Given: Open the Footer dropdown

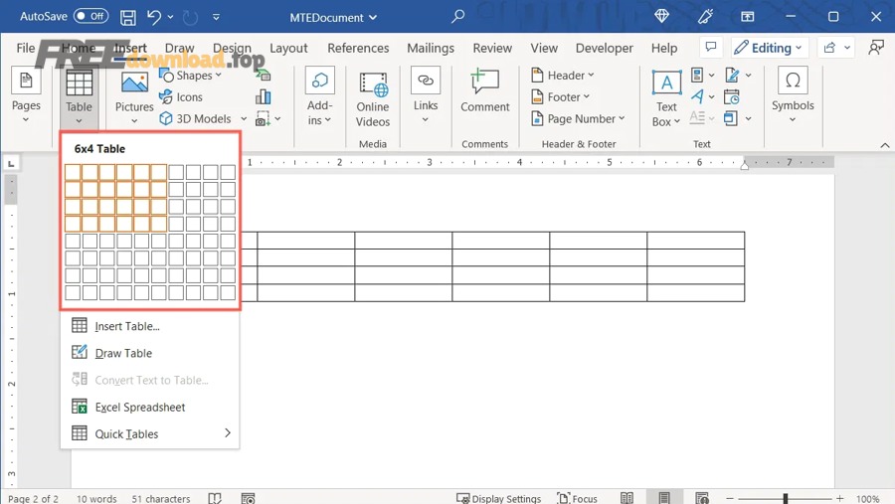Looking at the screenshot, I should 560,97.
